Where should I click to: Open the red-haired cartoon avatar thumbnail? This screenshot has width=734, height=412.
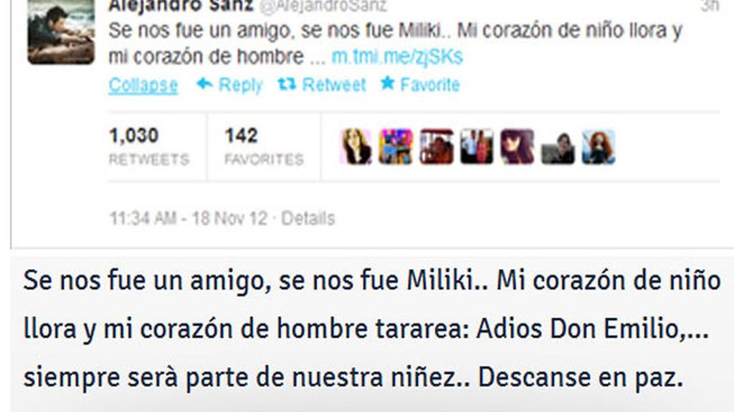[599, 147]
